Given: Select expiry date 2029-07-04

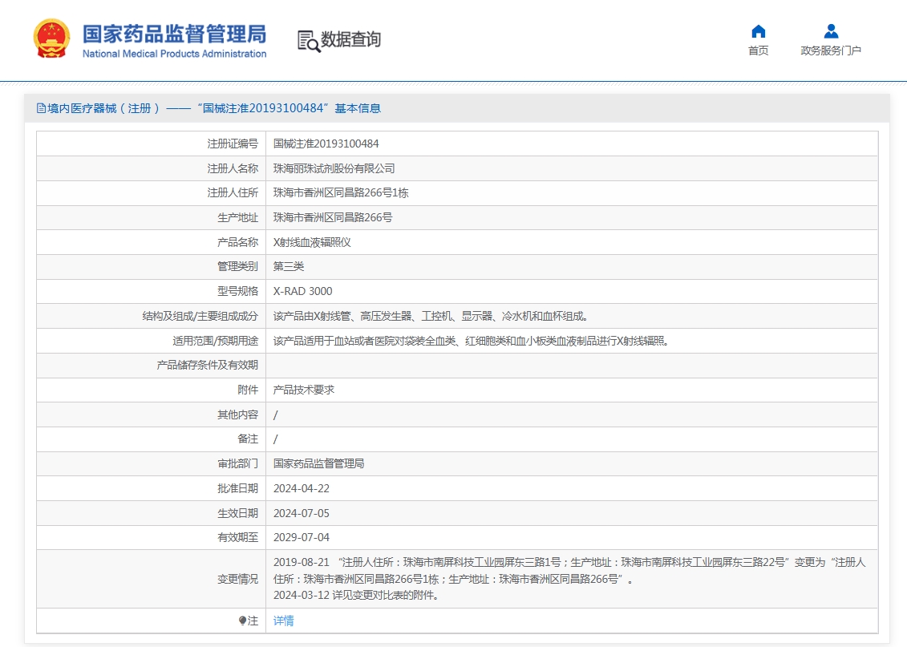Looking at the screenshot, I should (x=302, y=538).
